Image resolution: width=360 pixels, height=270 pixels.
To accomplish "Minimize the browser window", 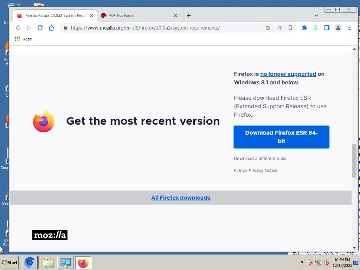I will 329,9.
